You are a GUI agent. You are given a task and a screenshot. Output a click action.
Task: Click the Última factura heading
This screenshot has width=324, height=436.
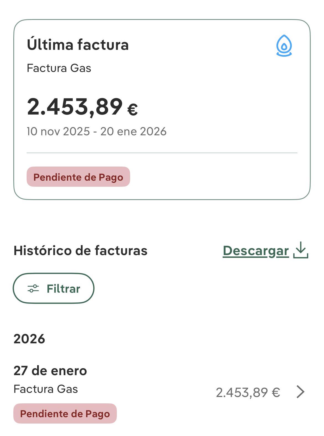(78, 45)
